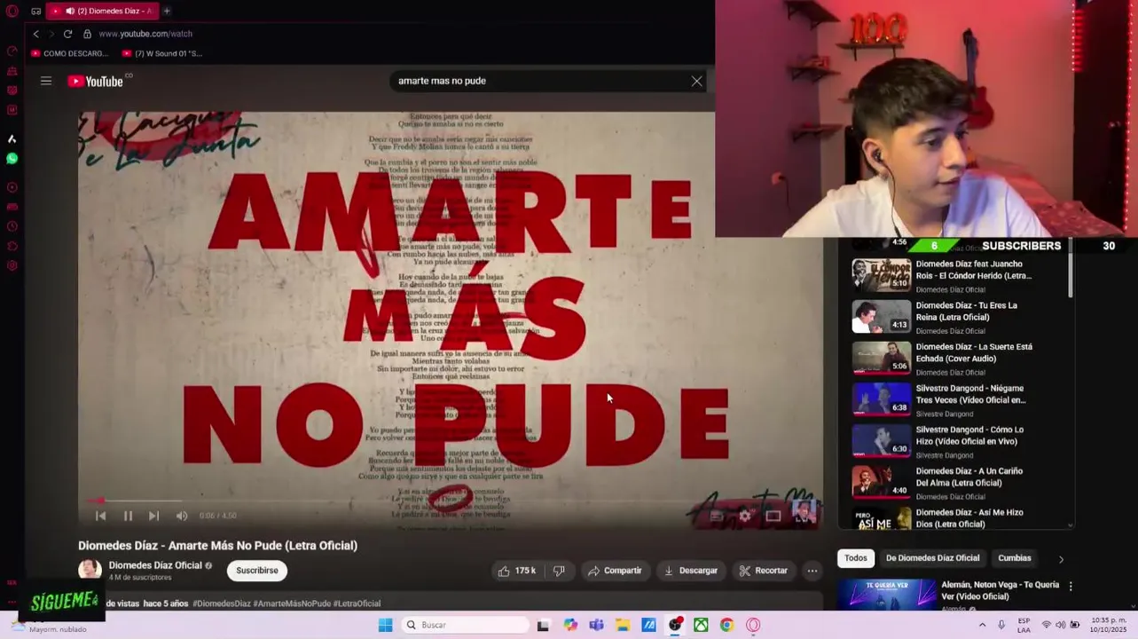The width and height of the screenshot is (1138, 639).
Task: Open a new browser tab
Action: (x=166, y=11)
